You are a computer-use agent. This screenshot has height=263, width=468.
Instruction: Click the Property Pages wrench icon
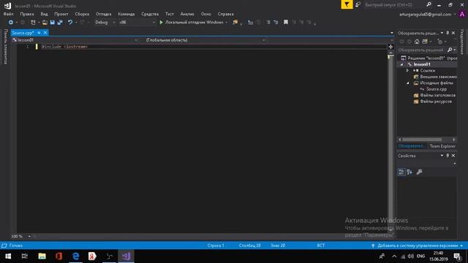pyautogui.click(x=419, y=172)
